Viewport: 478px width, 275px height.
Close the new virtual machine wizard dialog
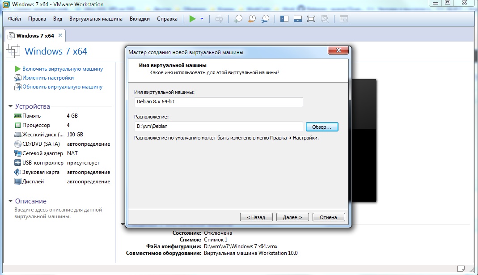point(338,50)
